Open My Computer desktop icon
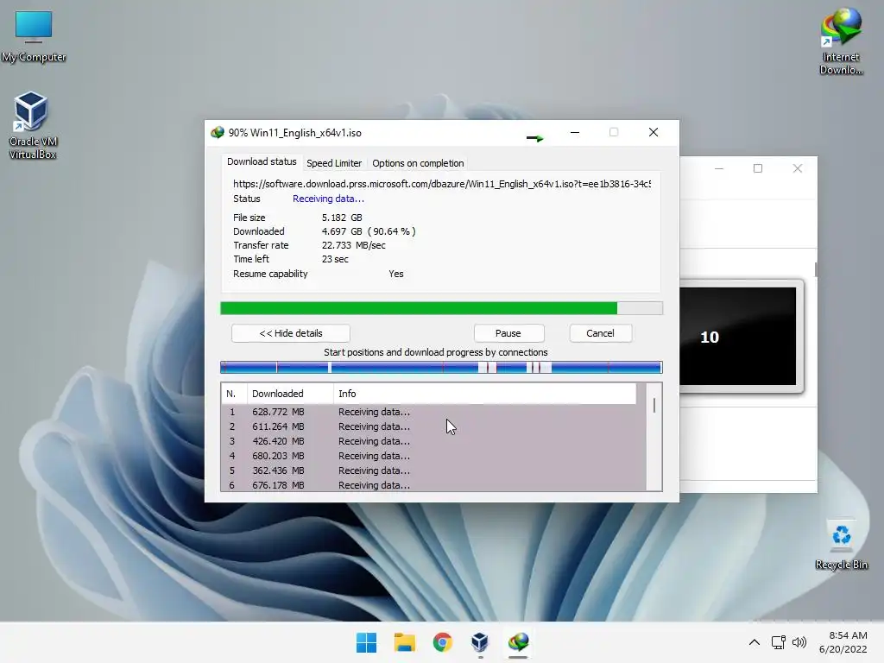The height and width of the screenshot is (663, 884). (x=34, y=36)
